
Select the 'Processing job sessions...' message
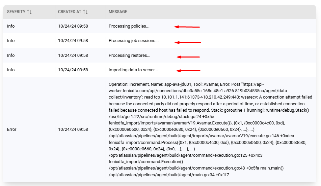pyautogui.click(x=133, y=41)
